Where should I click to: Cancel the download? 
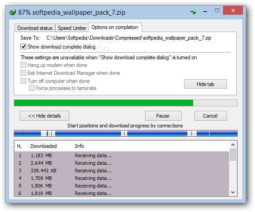(x=210, y=116)
